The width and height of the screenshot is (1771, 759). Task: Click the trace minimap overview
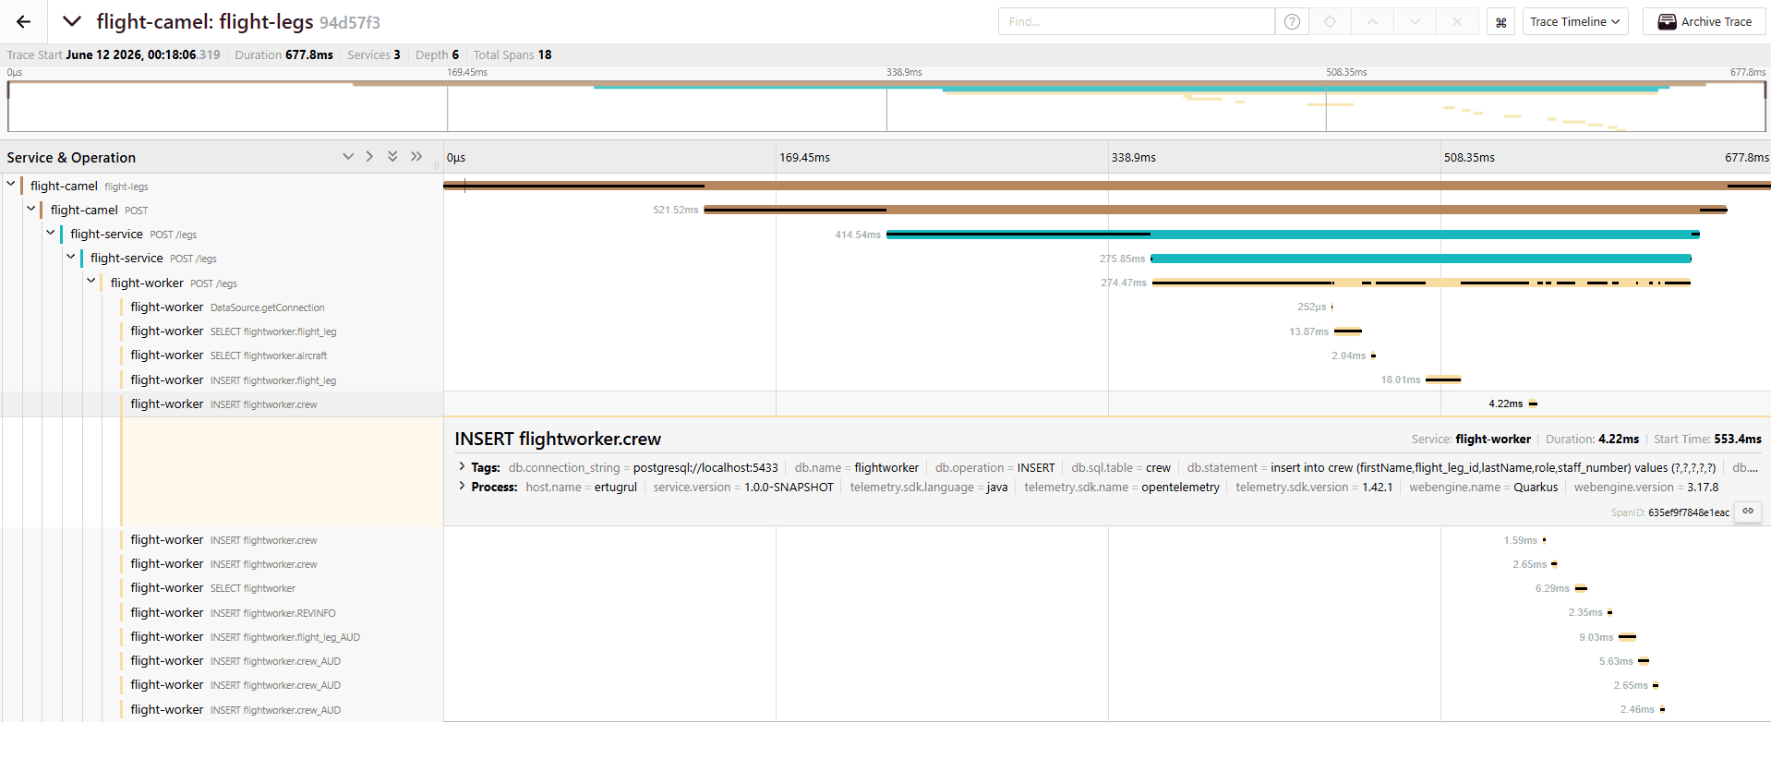point(886,106)
